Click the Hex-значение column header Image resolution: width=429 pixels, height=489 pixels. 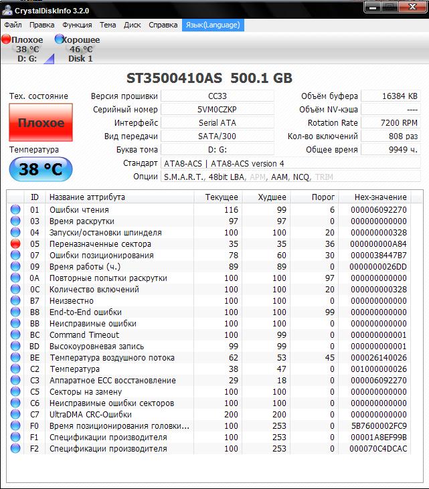click(x=375, y=197)
